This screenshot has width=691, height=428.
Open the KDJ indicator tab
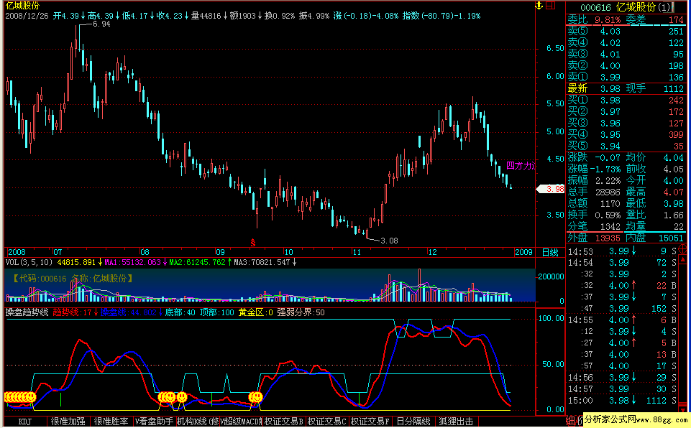click(25, 422)
